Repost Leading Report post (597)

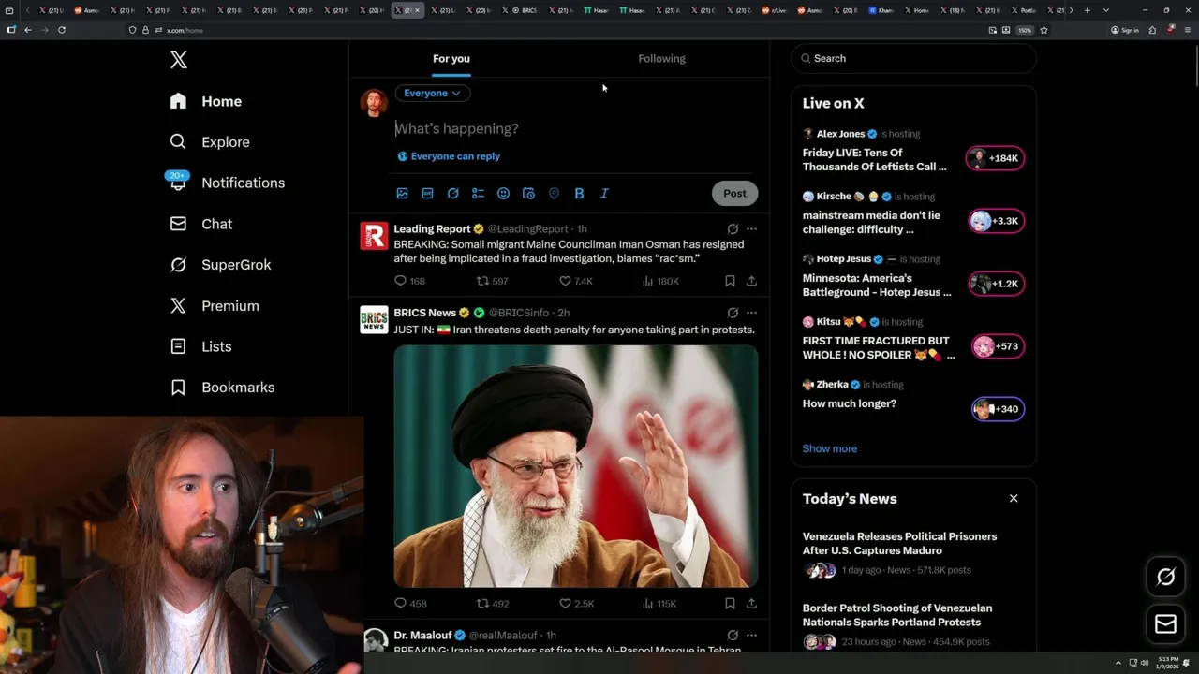tap(493, 281)
